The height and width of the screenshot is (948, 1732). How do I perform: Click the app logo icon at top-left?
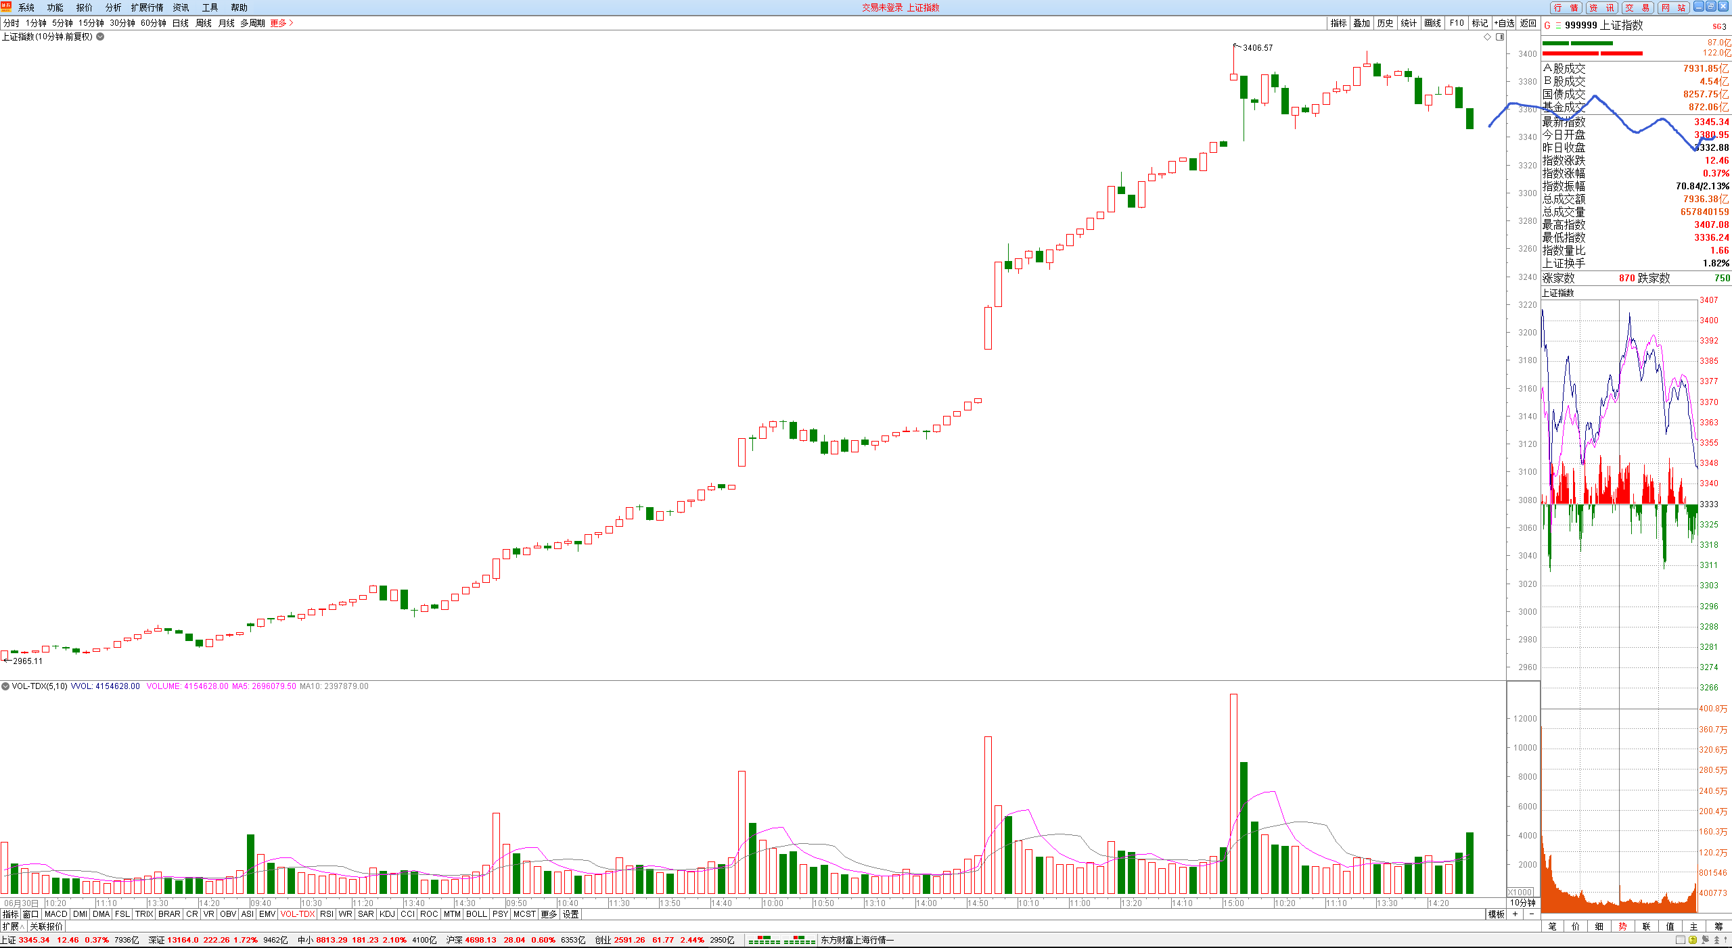coord(6,6)
